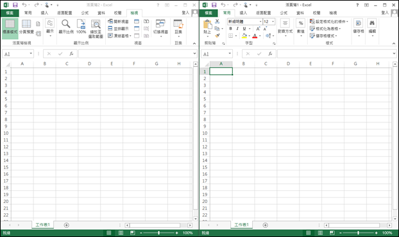Screen dimensions: 399x237
Task: Click 登入 Sign in in 活頁簿1
Action: click(x=385, y=13)
